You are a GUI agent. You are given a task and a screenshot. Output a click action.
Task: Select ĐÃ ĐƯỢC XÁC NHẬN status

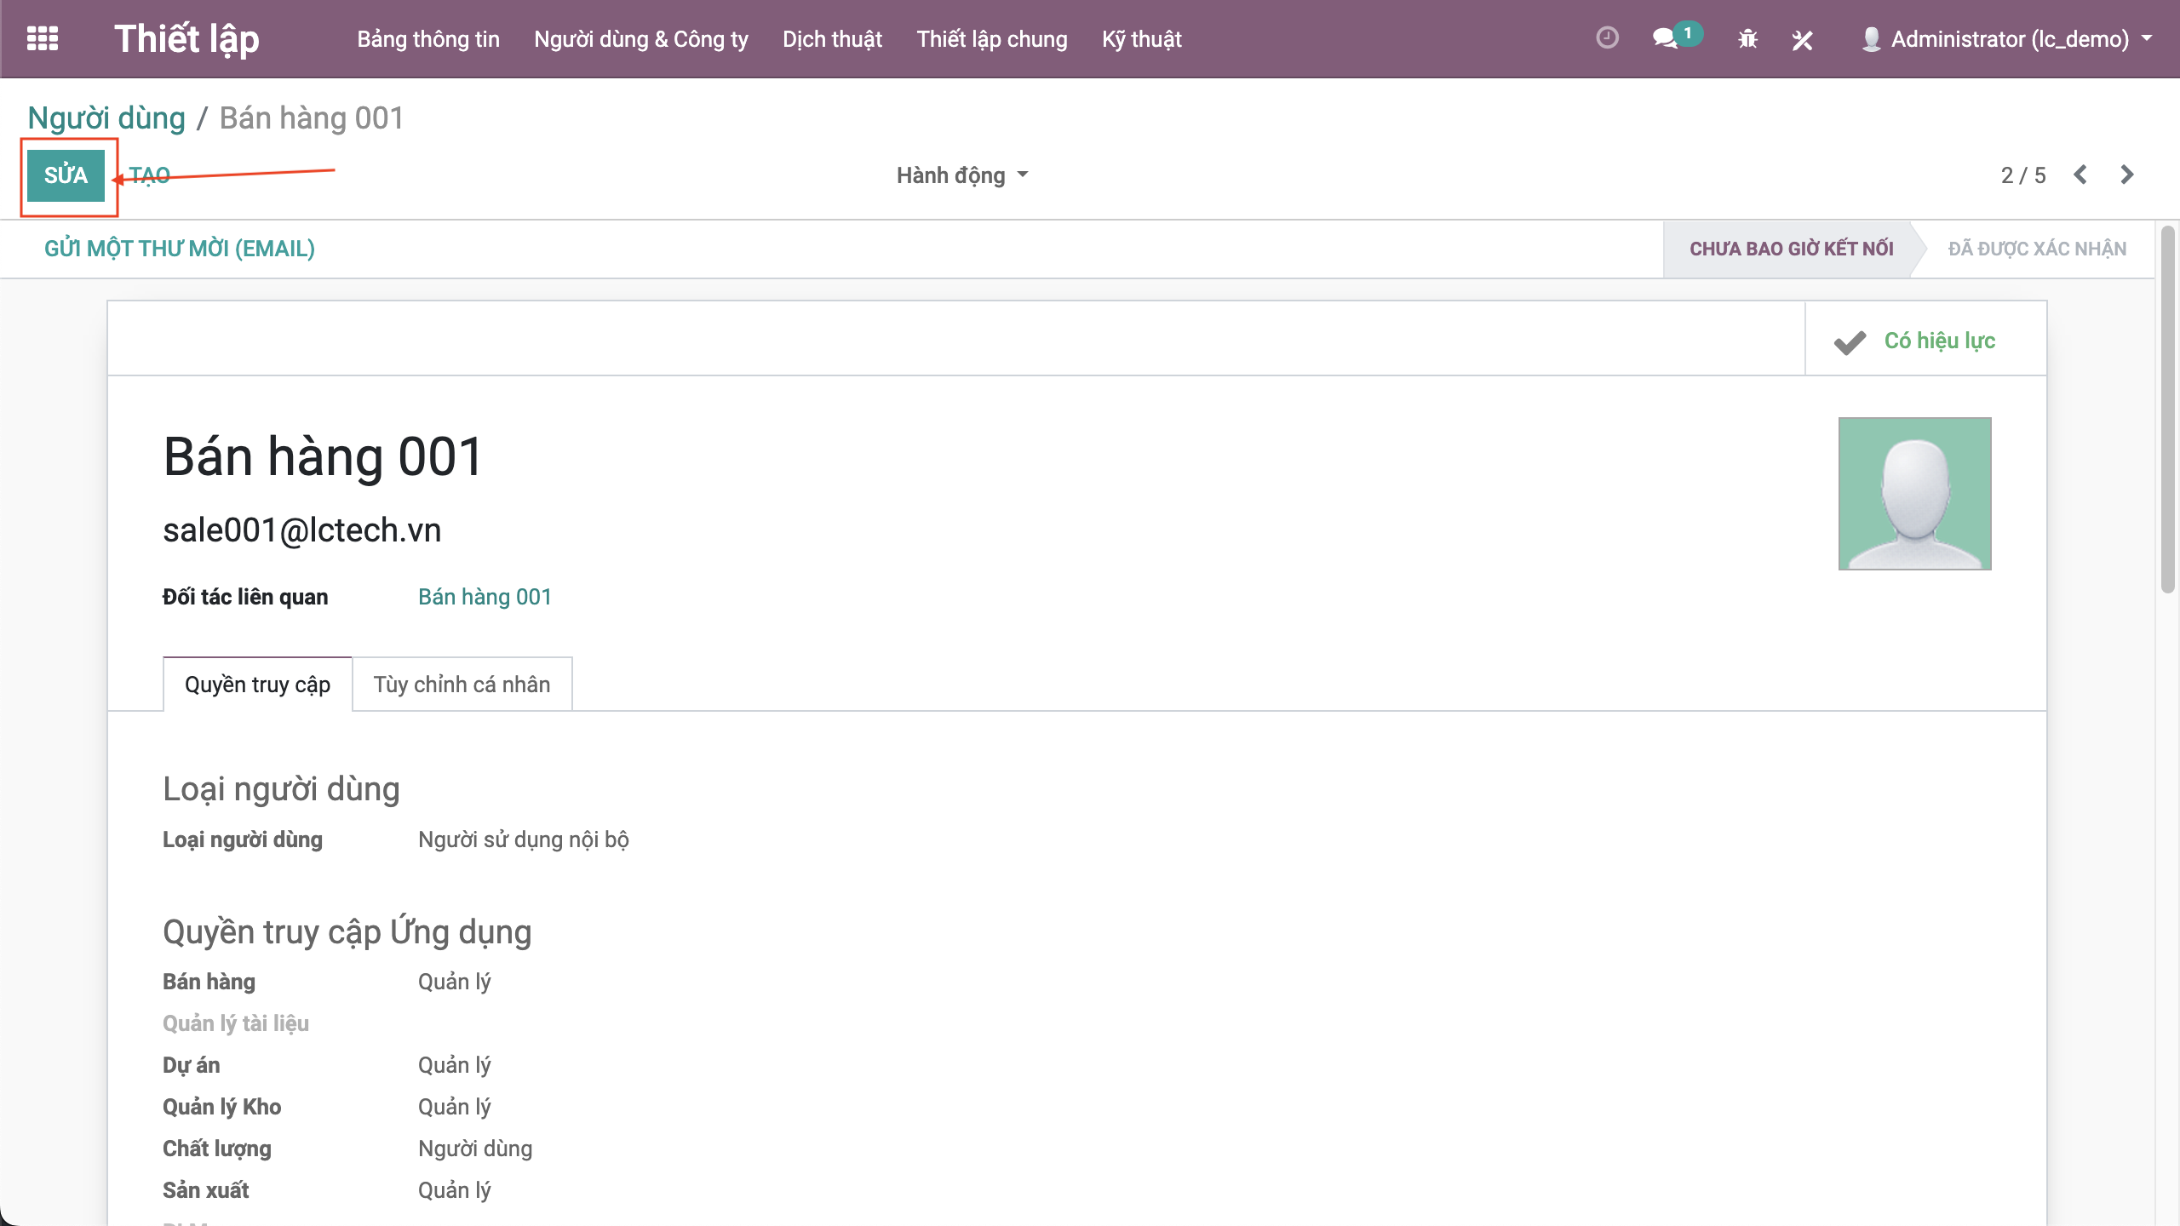2037,249
